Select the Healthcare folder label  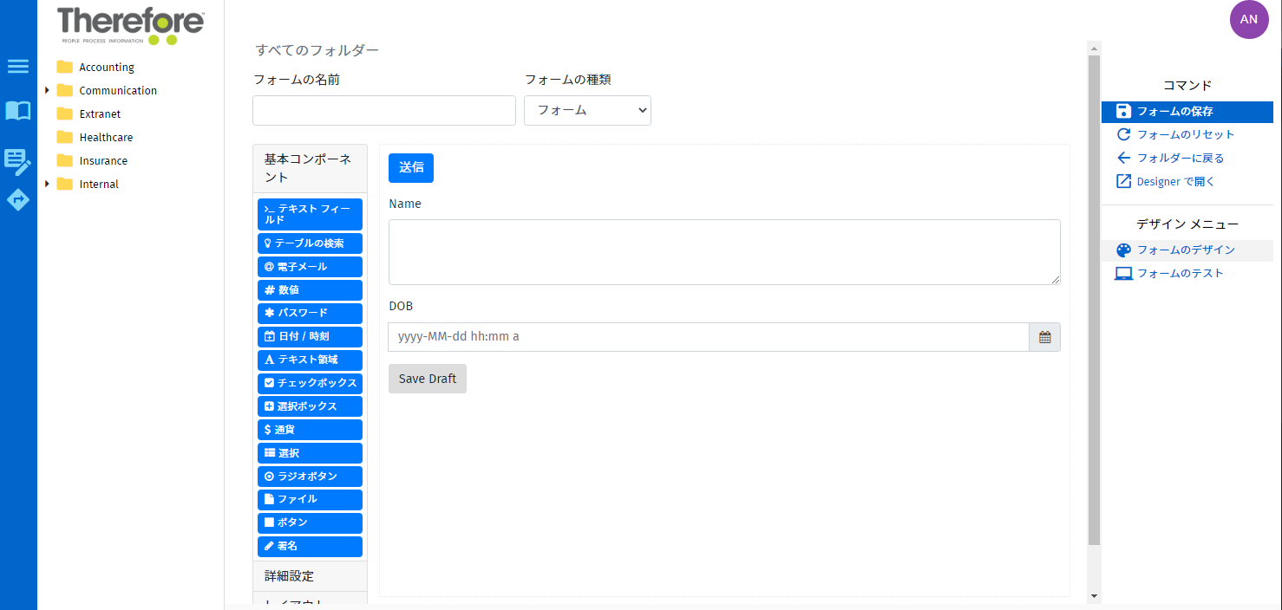106,137
